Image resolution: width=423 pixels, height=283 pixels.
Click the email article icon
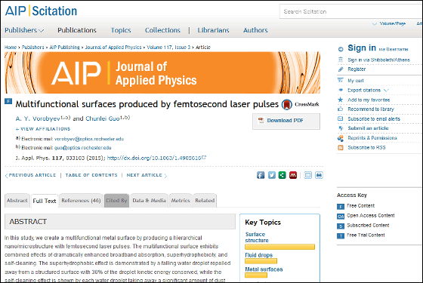coord(308,175)
